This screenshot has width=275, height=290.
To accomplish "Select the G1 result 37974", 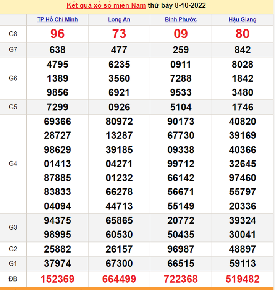I will pos(57,264).
